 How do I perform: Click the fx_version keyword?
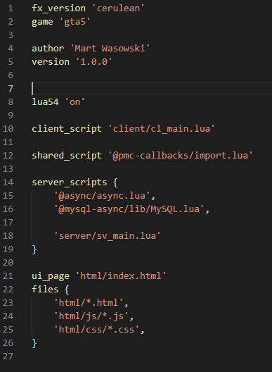click(59, 8)
